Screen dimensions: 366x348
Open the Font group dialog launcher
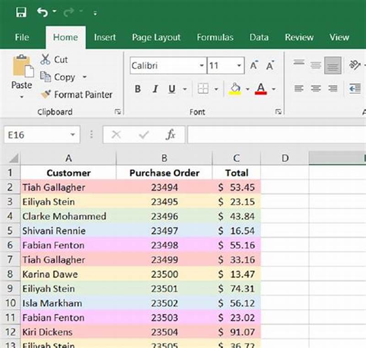[279, 111]
